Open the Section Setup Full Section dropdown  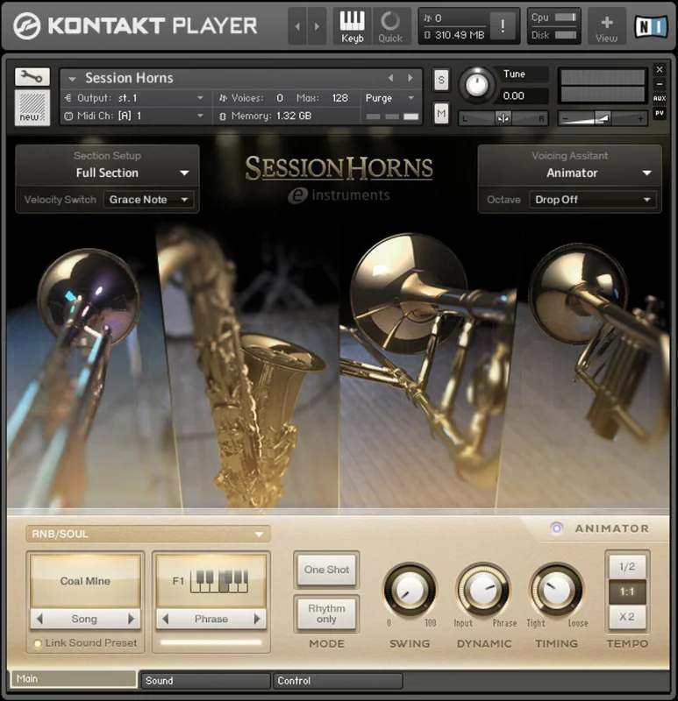107,173
